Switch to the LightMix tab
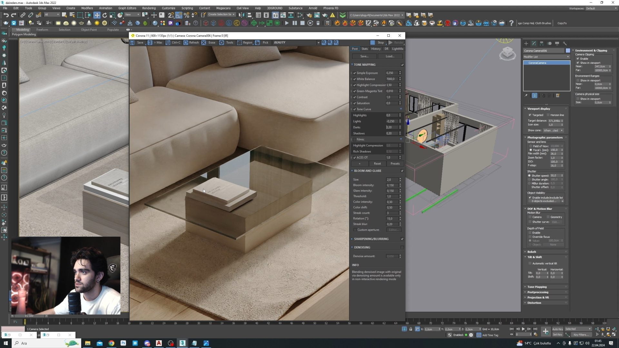This screenshot has height=348, width=619. pyautogui.click(x=398, y=49)
